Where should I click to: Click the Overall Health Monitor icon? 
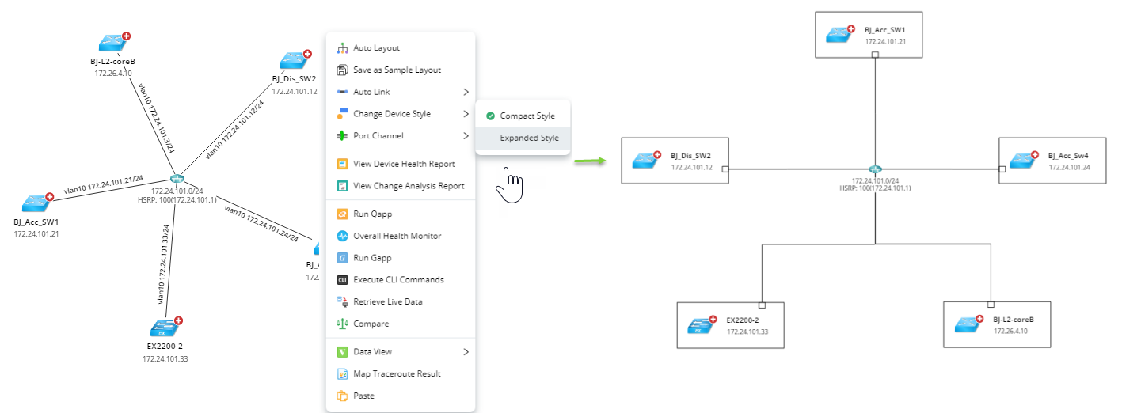point(343,236)
